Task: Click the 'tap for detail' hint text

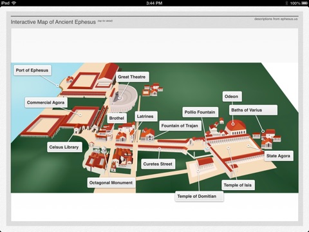Action: (x=105, y=21)
